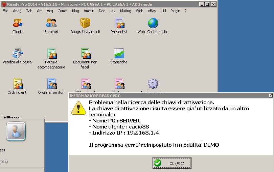Open the Mailing menu
This screenshot has width=274, height=172.
tap(125, 11)
